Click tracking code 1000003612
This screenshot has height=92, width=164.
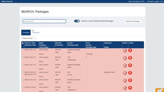coord(72,90)
